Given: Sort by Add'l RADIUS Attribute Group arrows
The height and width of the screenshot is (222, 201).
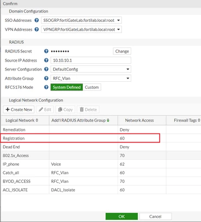Looking at the screenshot, I should click(x=108, y=120).
